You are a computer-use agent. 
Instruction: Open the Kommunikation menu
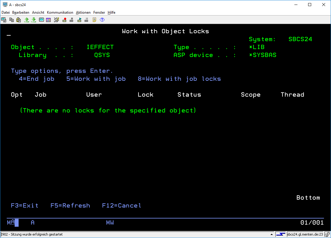click(x=60, y=12)
